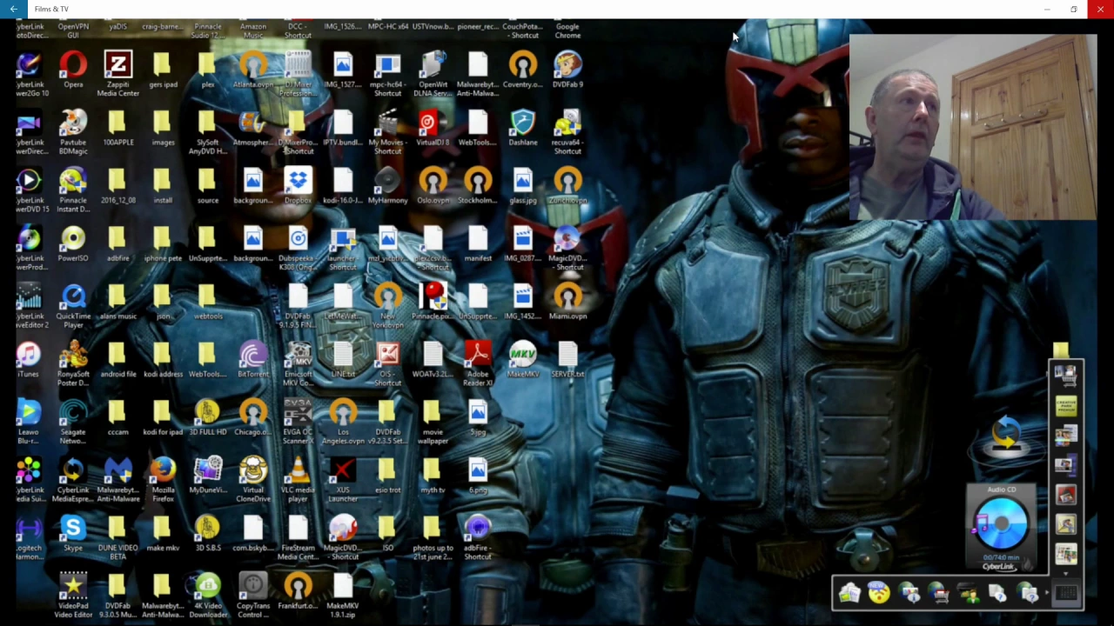The height and width of the screenshot is (626, 1114).
Task: Open the OpenWrt DLNA Server shortcut
Action: coord(433,73)
